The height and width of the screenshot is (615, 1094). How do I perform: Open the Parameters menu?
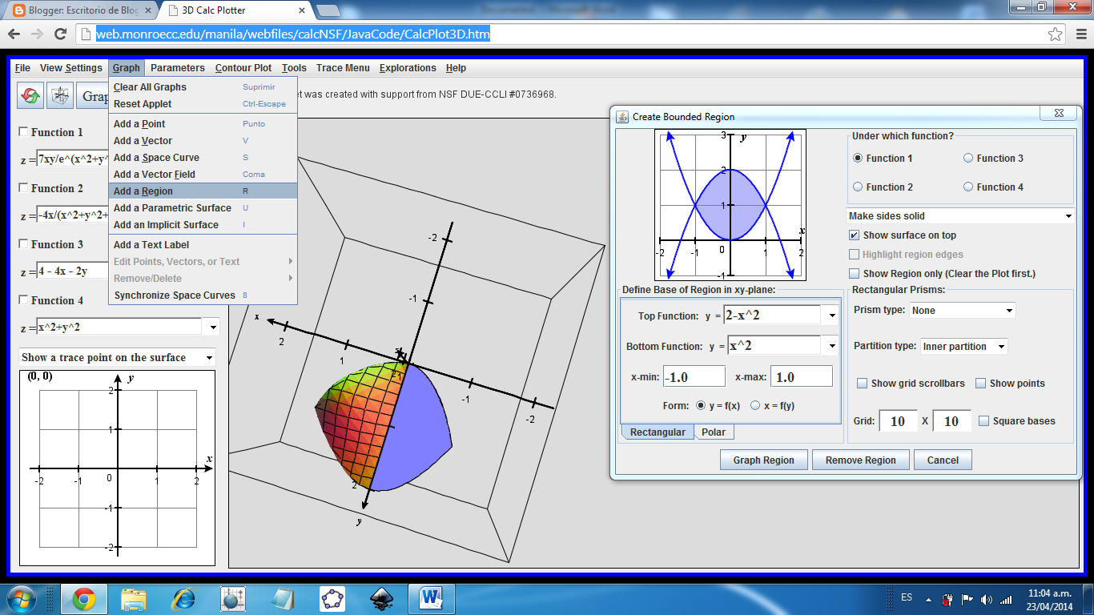(177, 68)
